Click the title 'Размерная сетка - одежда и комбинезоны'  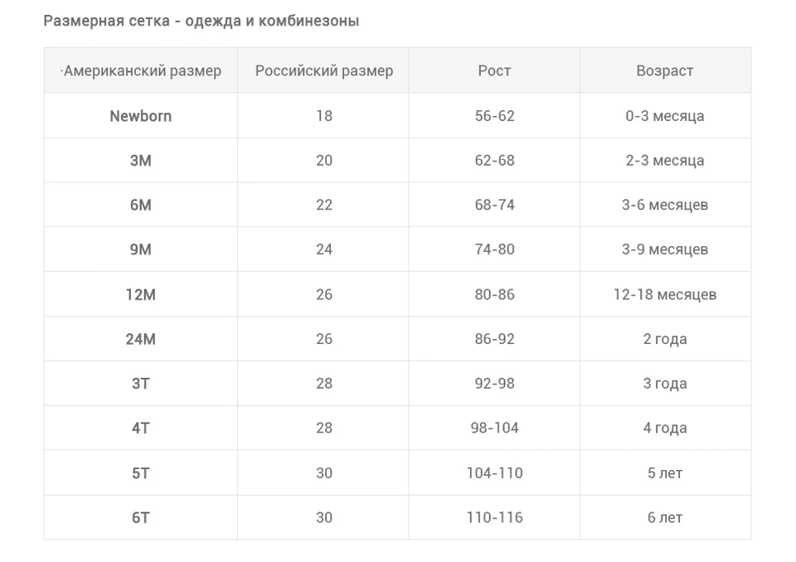(x=201, y=21)
